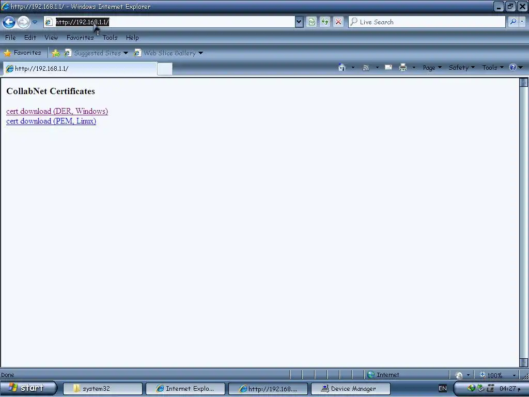Open the Tools menu in the menu bar

pyautogui.click(x=110, y=37)
